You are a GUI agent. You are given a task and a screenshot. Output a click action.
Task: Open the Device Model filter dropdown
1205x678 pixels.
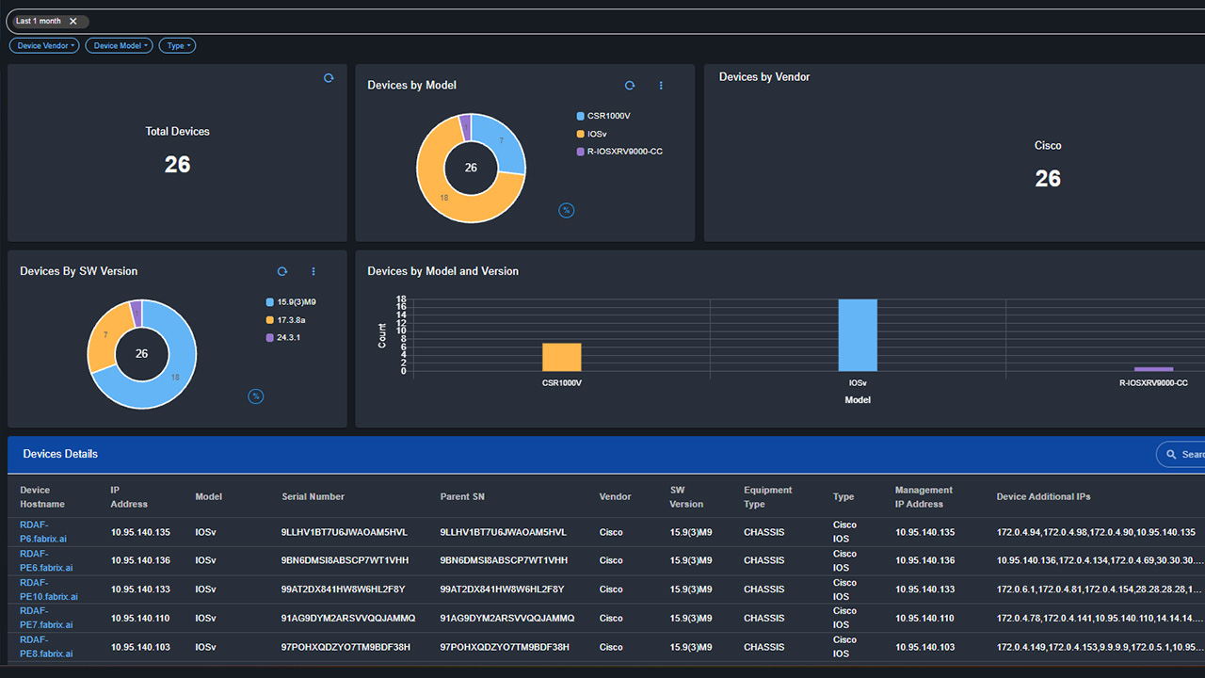(119, 45)
